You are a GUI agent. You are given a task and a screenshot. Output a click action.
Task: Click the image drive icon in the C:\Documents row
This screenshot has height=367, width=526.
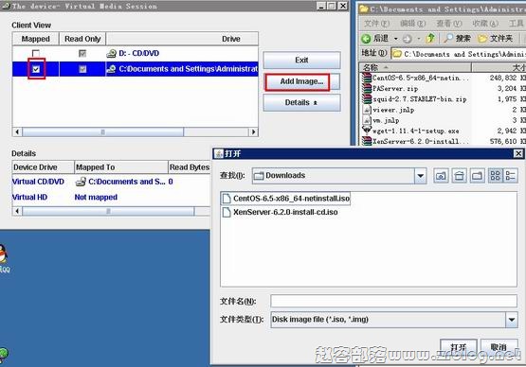(111, 69)
